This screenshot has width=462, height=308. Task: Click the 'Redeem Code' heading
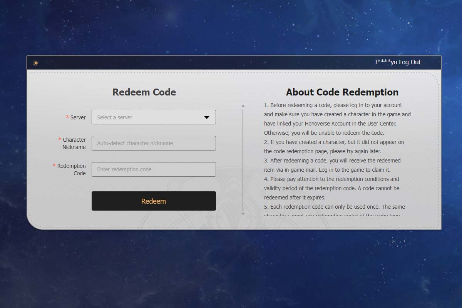click(x=144, y=92)
